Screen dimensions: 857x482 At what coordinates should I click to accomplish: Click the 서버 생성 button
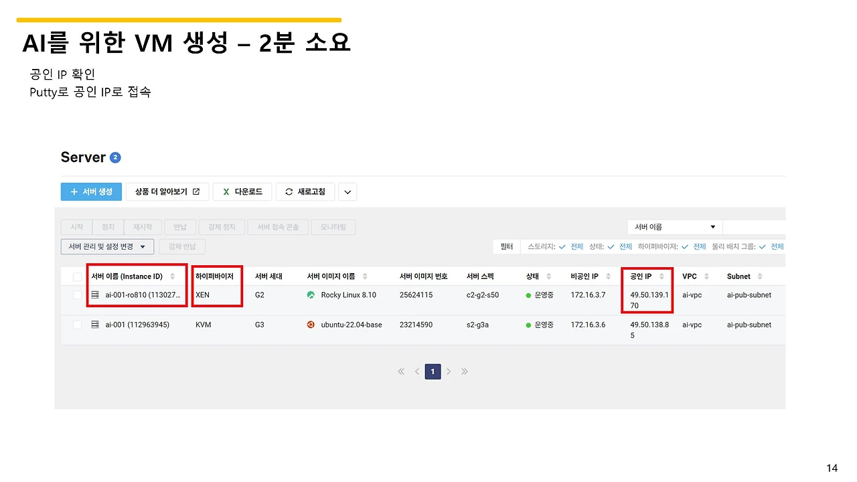[91, 191]
